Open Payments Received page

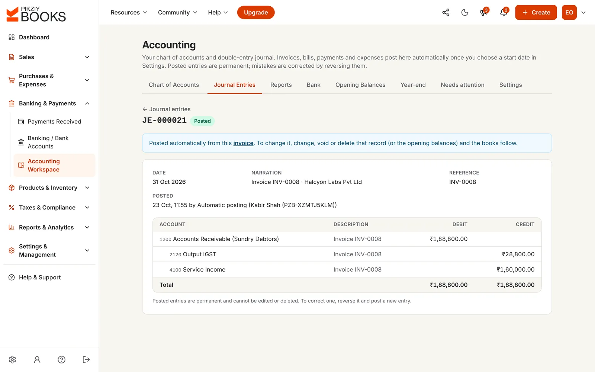[x=54, y=122]
